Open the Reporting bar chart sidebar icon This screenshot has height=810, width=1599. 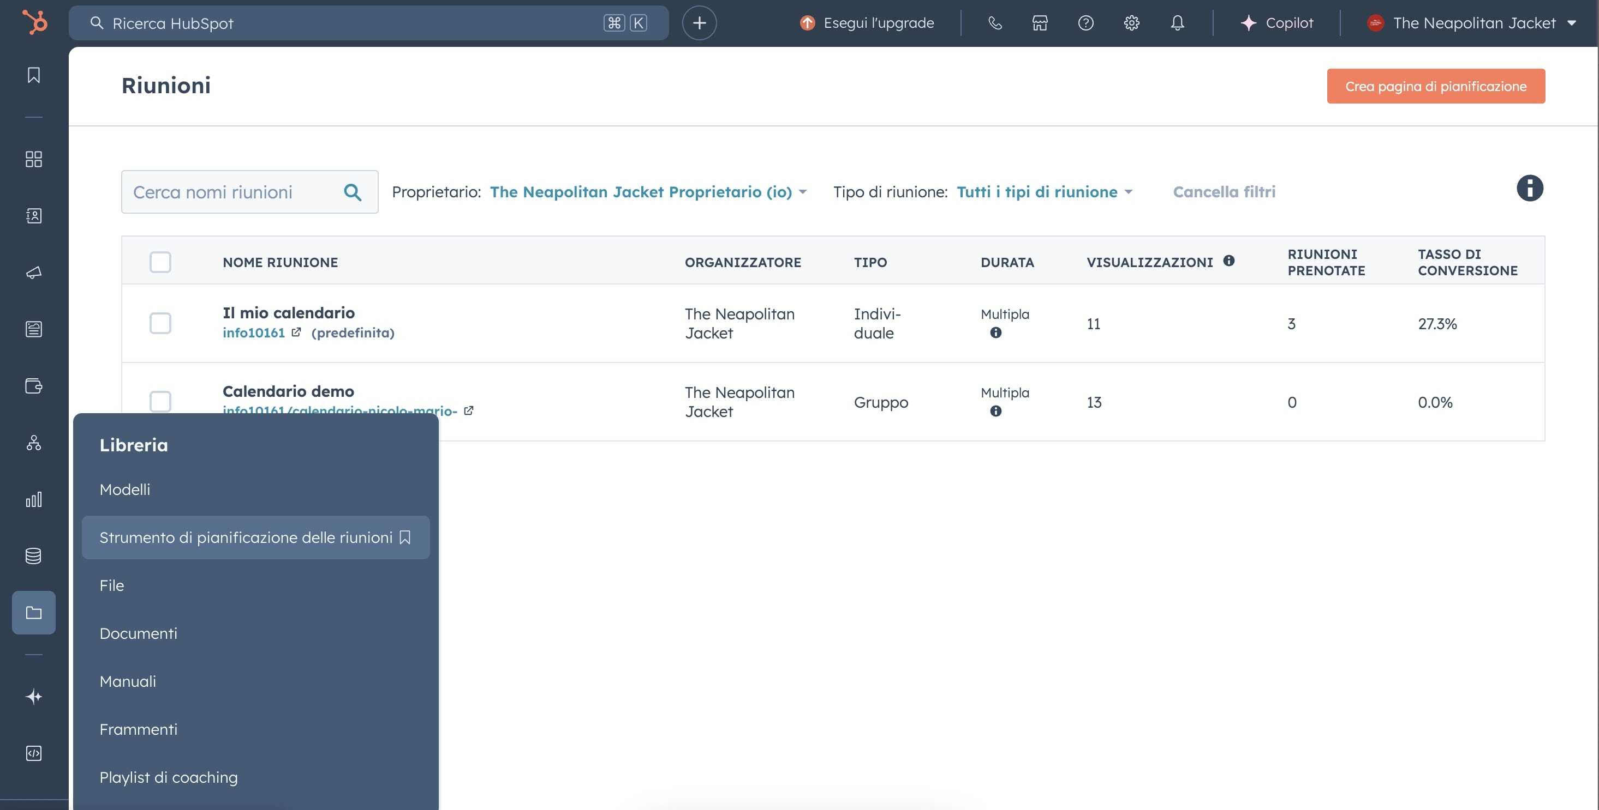click(33, 499)
